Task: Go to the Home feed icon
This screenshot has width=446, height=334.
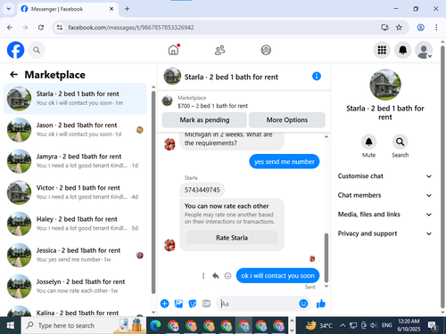Action: (x=174, y=50)
